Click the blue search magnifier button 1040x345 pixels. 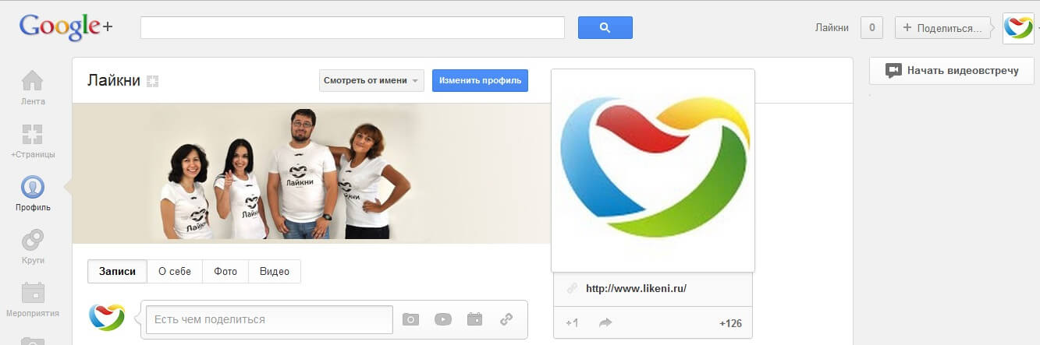pyautogui.click(x=605, y=28)
